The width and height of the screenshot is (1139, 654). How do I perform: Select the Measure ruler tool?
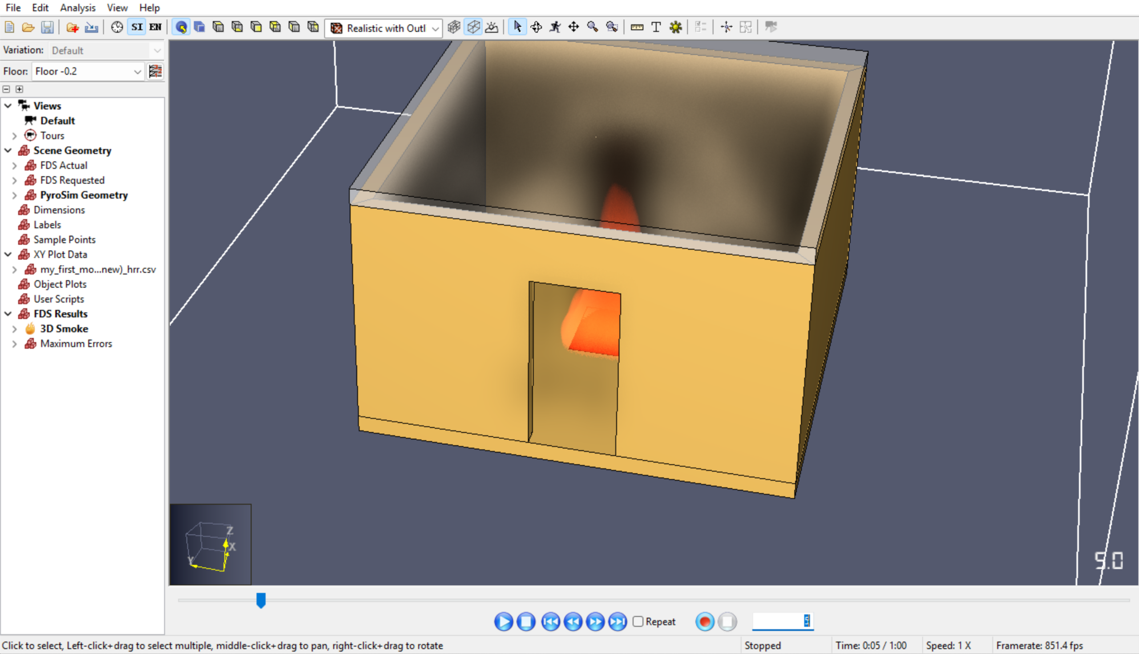(637, 28)
